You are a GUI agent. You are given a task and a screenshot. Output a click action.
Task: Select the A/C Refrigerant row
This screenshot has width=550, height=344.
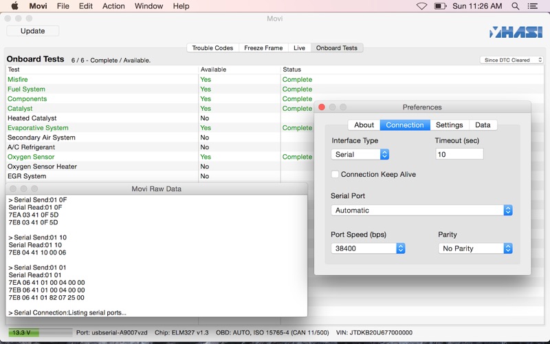[x=160, y=147]
